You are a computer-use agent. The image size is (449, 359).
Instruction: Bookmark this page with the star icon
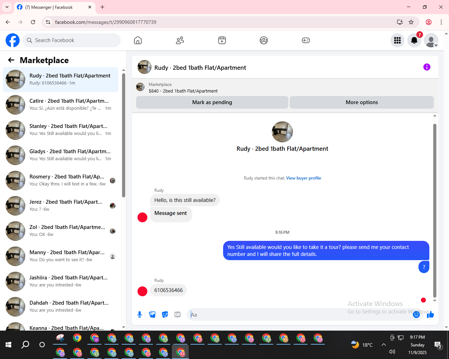[411, 22]
